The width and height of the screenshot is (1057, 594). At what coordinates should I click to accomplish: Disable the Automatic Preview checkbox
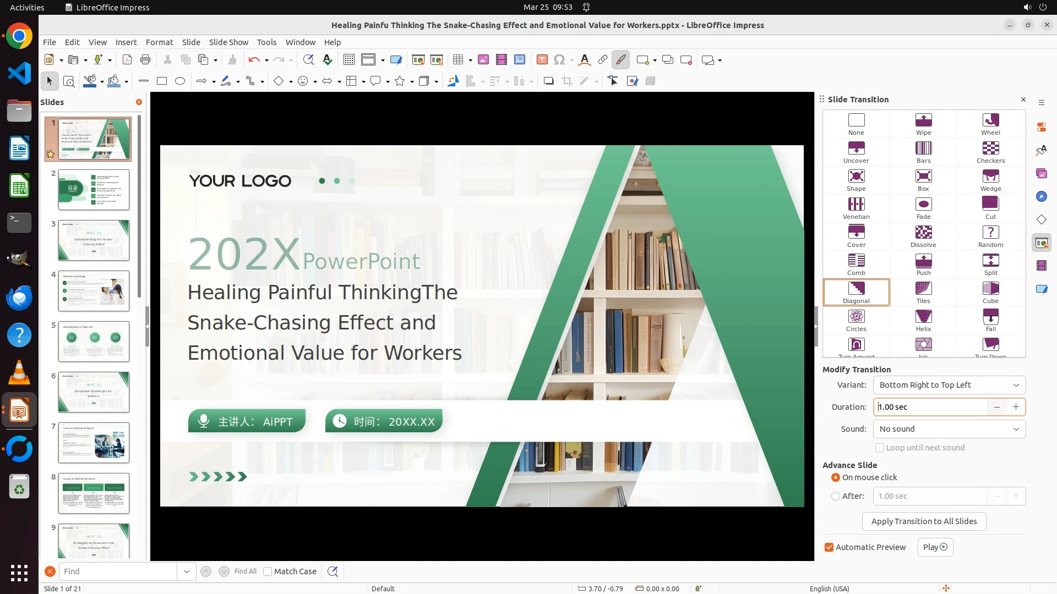(x=829, y=547)
